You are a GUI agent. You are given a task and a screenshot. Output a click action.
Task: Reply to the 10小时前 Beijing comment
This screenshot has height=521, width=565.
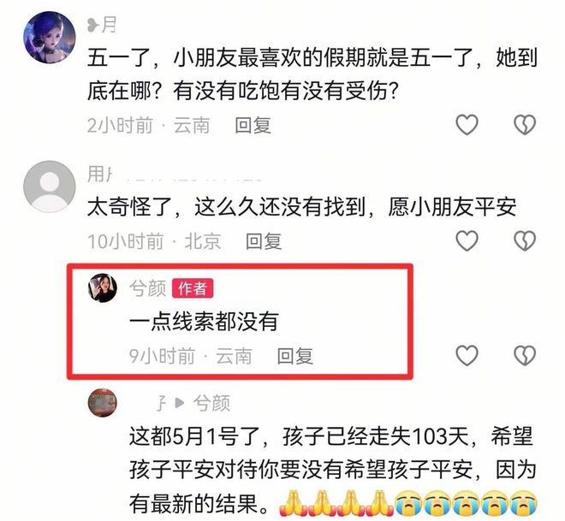pyautogui.click(x=264, y=241)
